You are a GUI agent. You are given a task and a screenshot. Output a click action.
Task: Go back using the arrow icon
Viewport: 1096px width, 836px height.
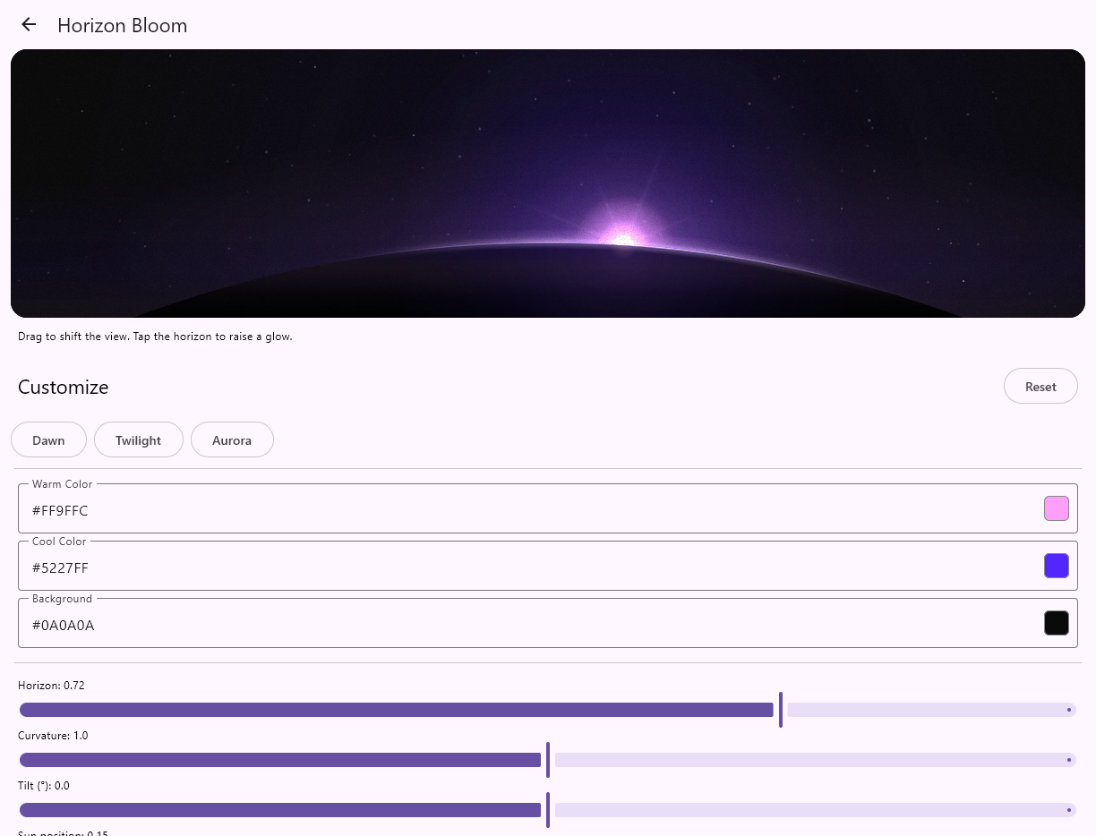coord(29,24)
